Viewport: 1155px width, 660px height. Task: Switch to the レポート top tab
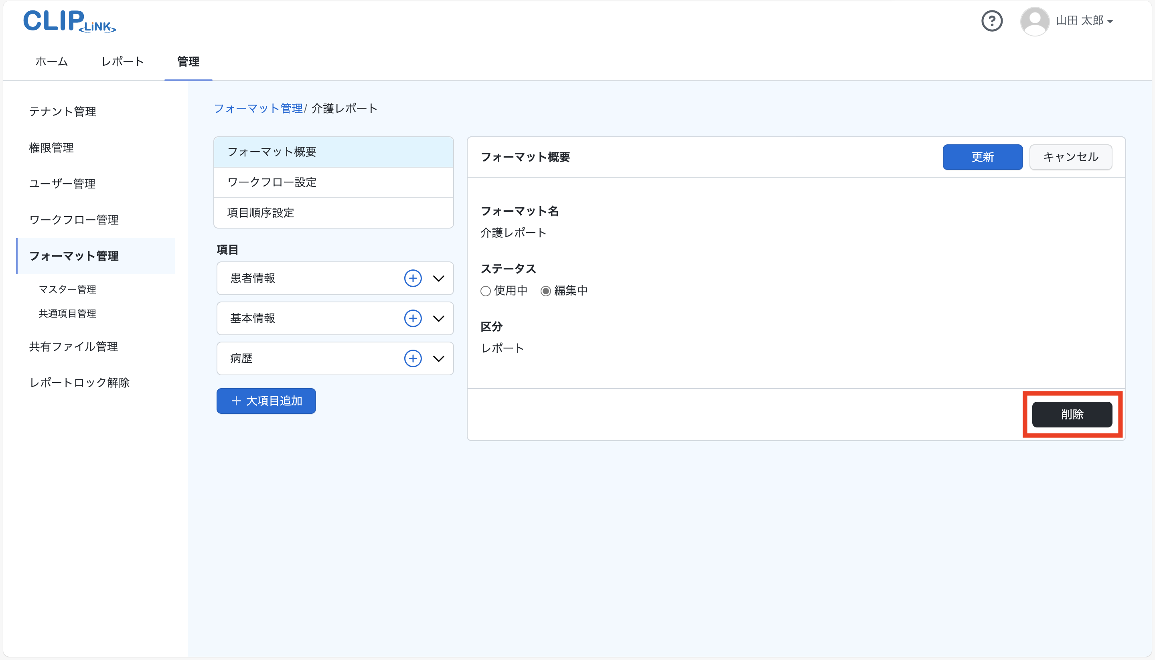coord(122,62)
